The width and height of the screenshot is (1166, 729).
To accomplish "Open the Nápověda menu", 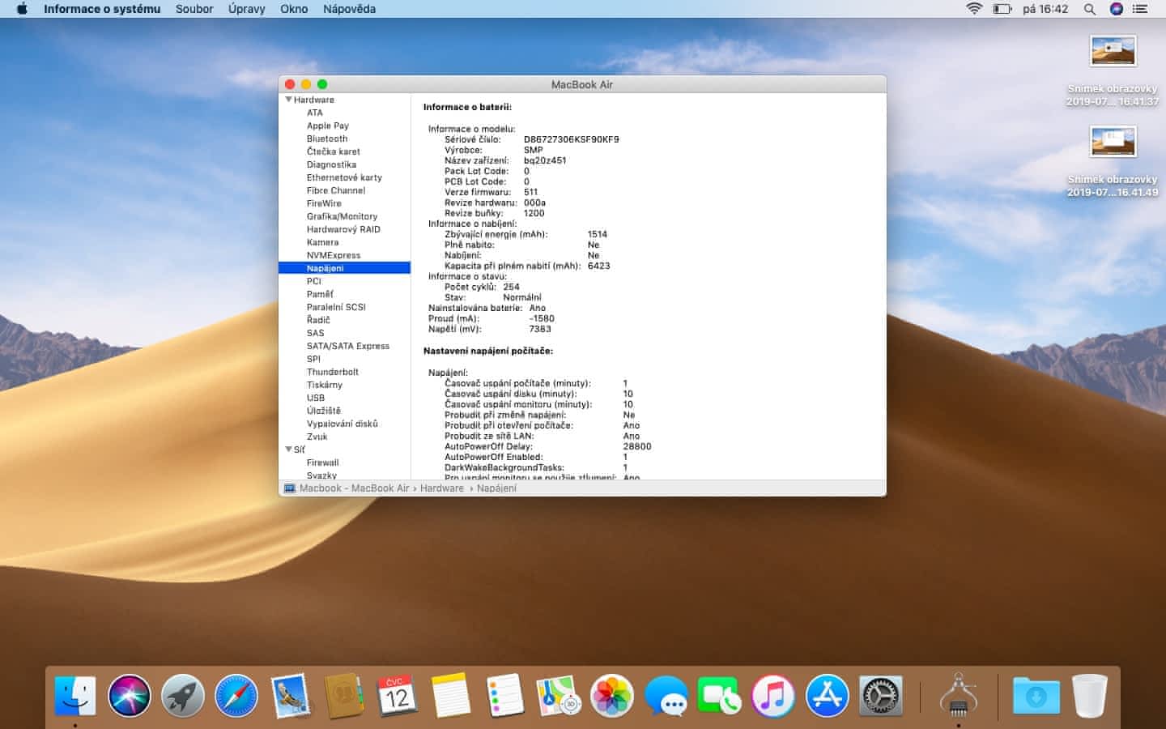I will pyautogui.click(x=349, y=9).
